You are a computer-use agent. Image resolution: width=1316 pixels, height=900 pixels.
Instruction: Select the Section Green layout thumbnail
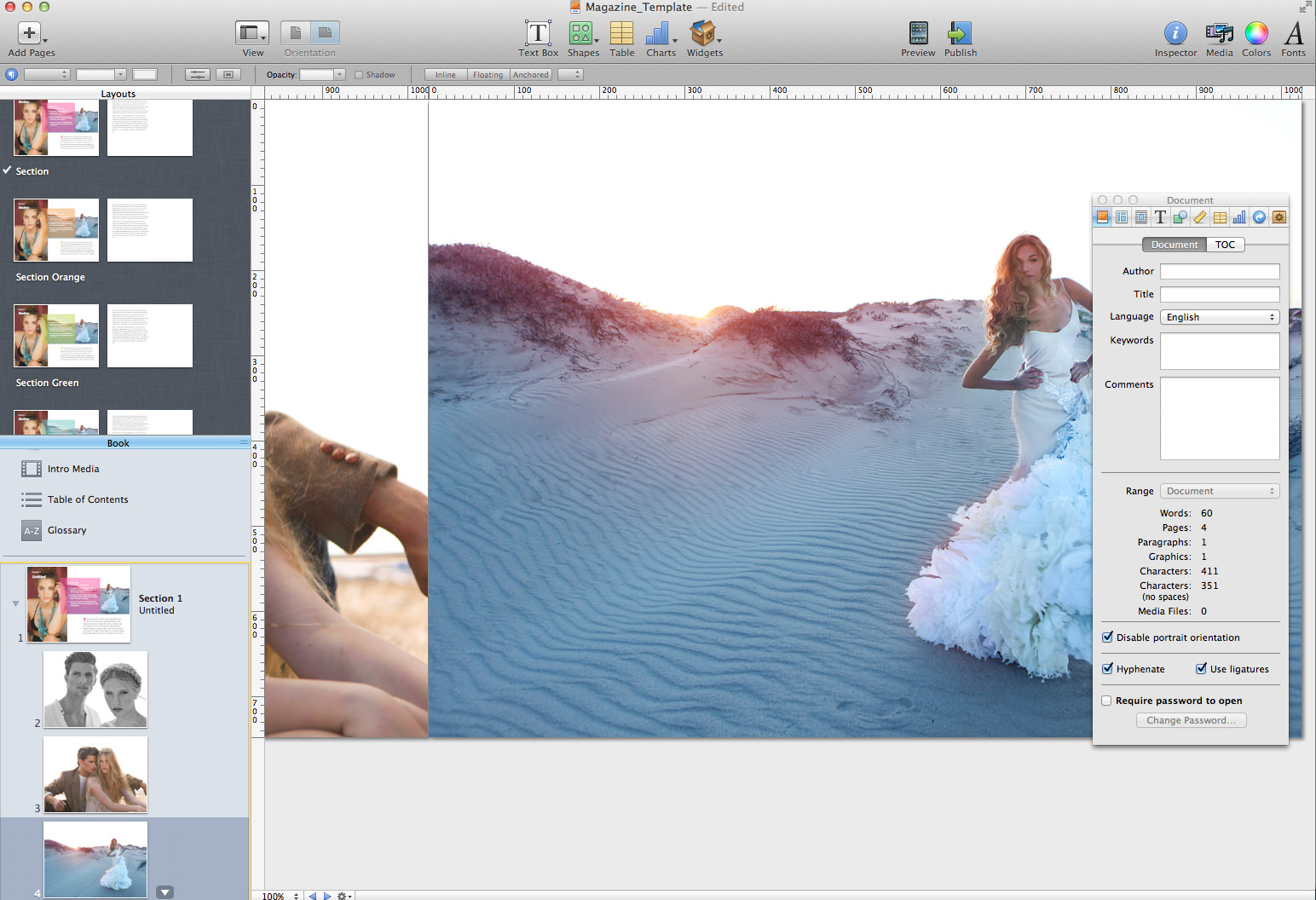(x=56, y=336)
